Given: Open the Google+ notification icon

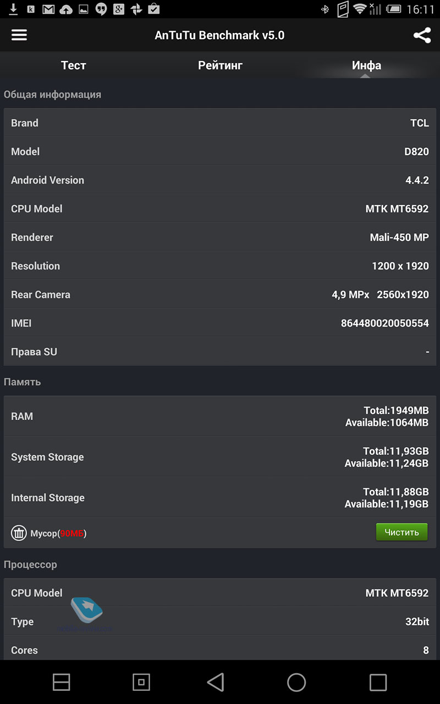Looking at the screenshot, I should (x=118, y=9).
